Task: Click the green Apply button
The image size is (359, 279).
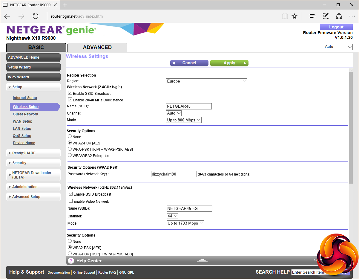Action: click(x=229, y=63)
